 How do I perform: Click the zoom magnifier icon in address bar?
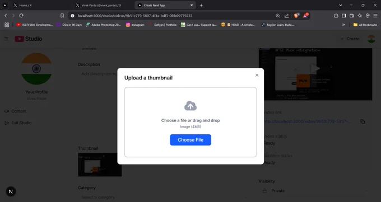(278, 16)
